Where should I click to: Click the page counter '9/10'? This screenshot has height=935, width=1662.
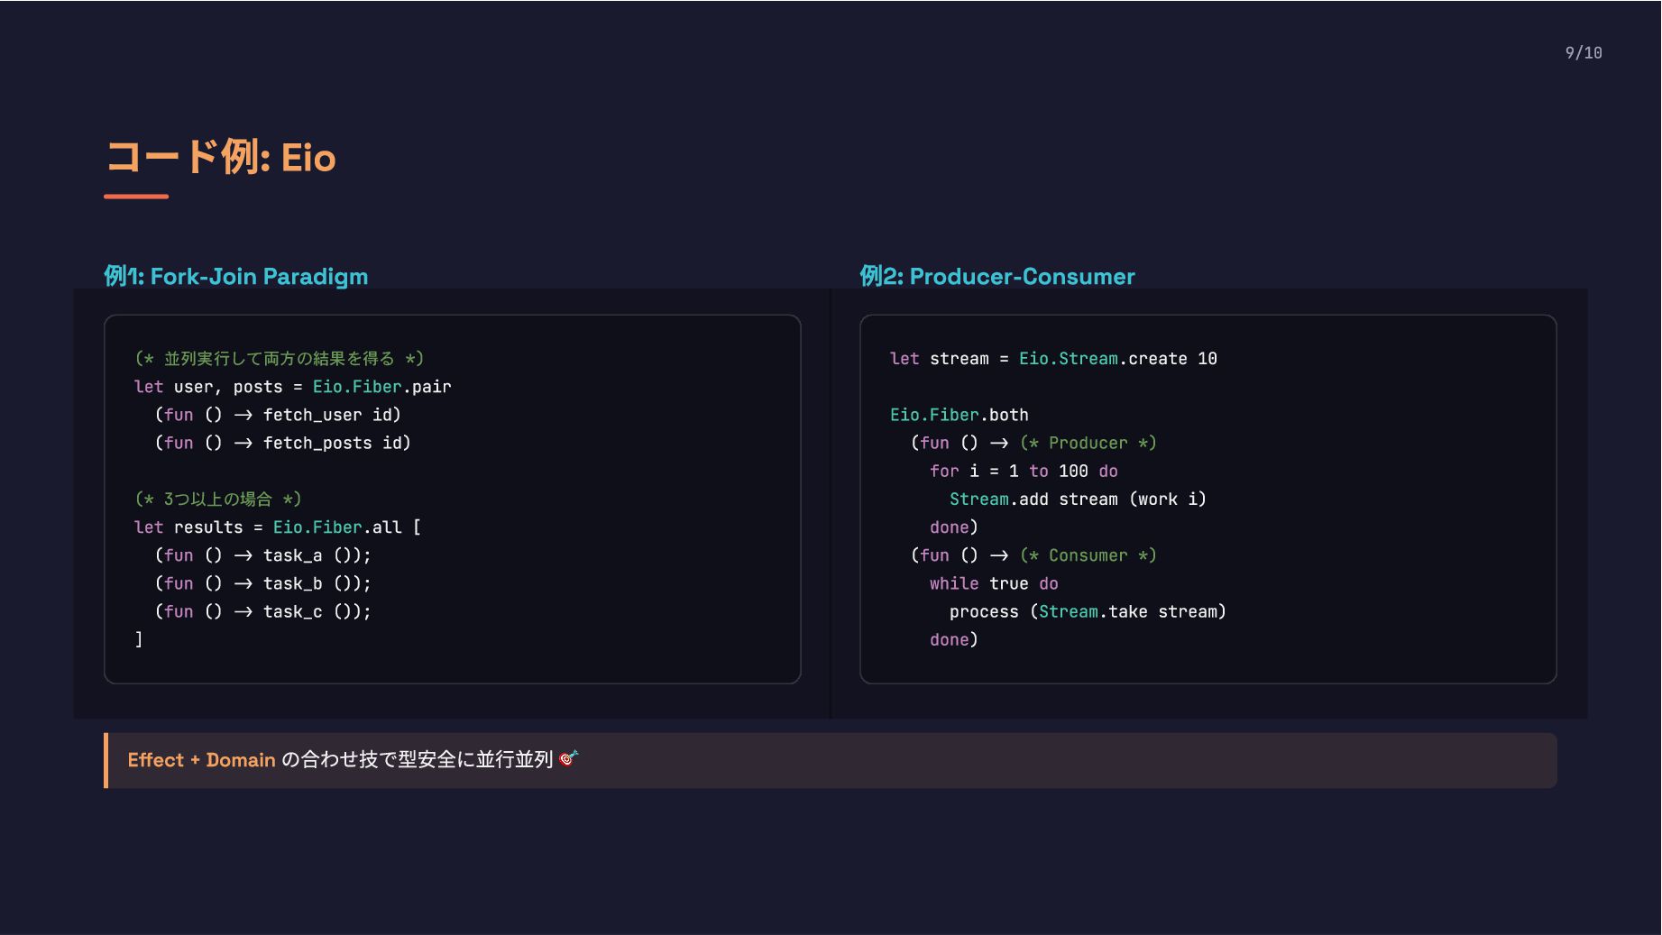(1584, 53)
